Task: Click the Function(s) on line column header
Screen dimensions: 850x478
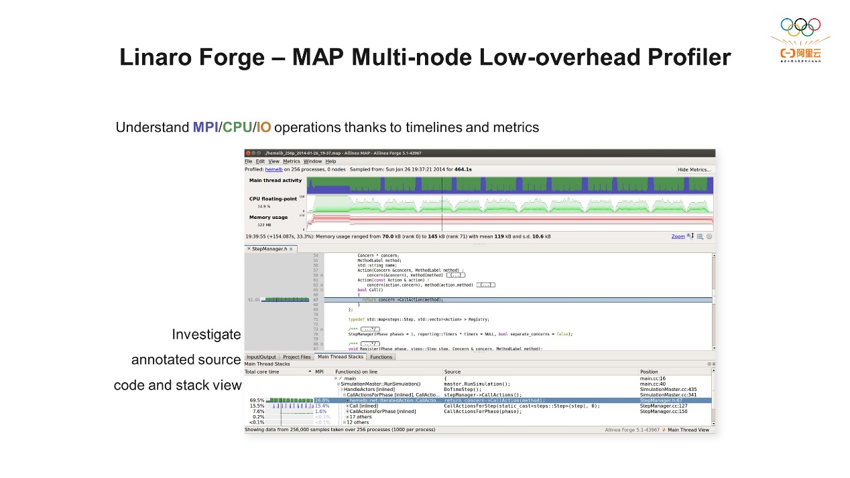Action: pos(388,372)
